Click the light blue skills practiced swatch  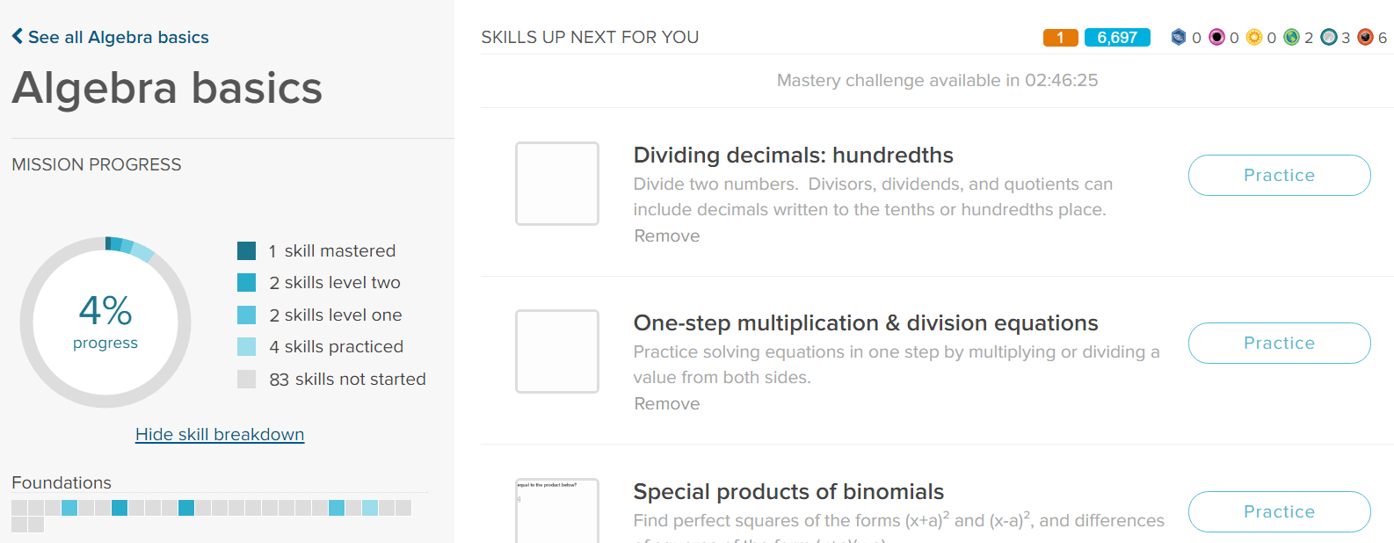point(247,346)
